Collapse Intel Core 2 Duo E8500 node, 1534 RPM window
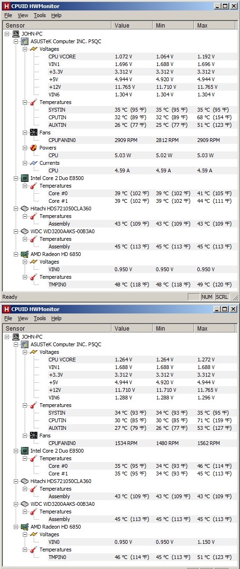 click(16, 451)
